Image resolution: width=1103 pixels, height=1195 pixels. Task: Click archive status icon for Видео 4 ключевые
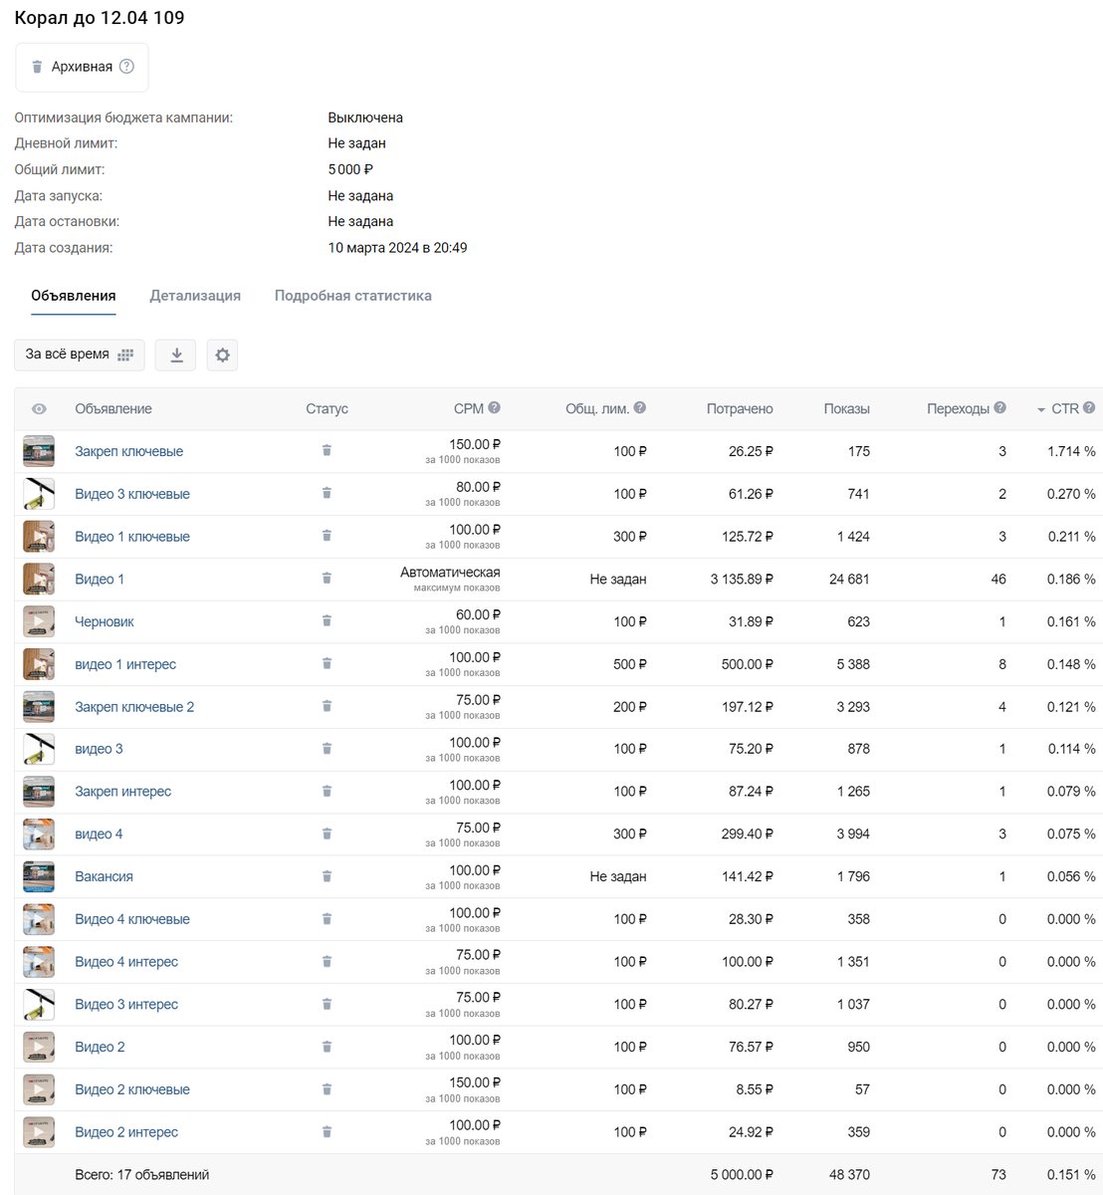pos(327,919)
